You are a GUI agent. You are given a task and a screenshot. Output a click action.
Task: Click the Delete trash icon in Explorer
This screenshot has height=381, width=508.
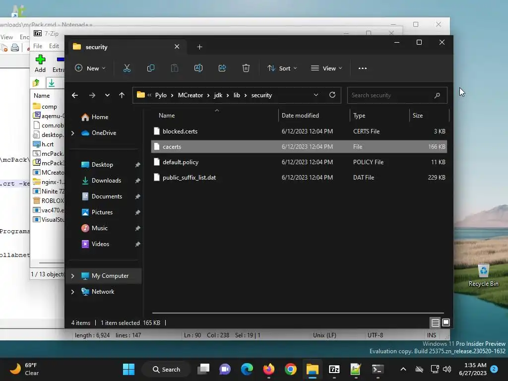click(x=246, y=68)
